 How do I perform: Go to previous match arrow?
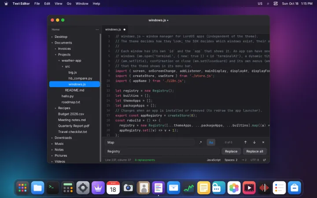coord(245,142)
